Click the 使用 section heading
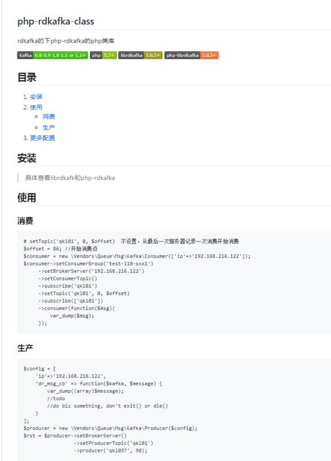The width and height of the screenshot is (331, 461). pos(27,198)
